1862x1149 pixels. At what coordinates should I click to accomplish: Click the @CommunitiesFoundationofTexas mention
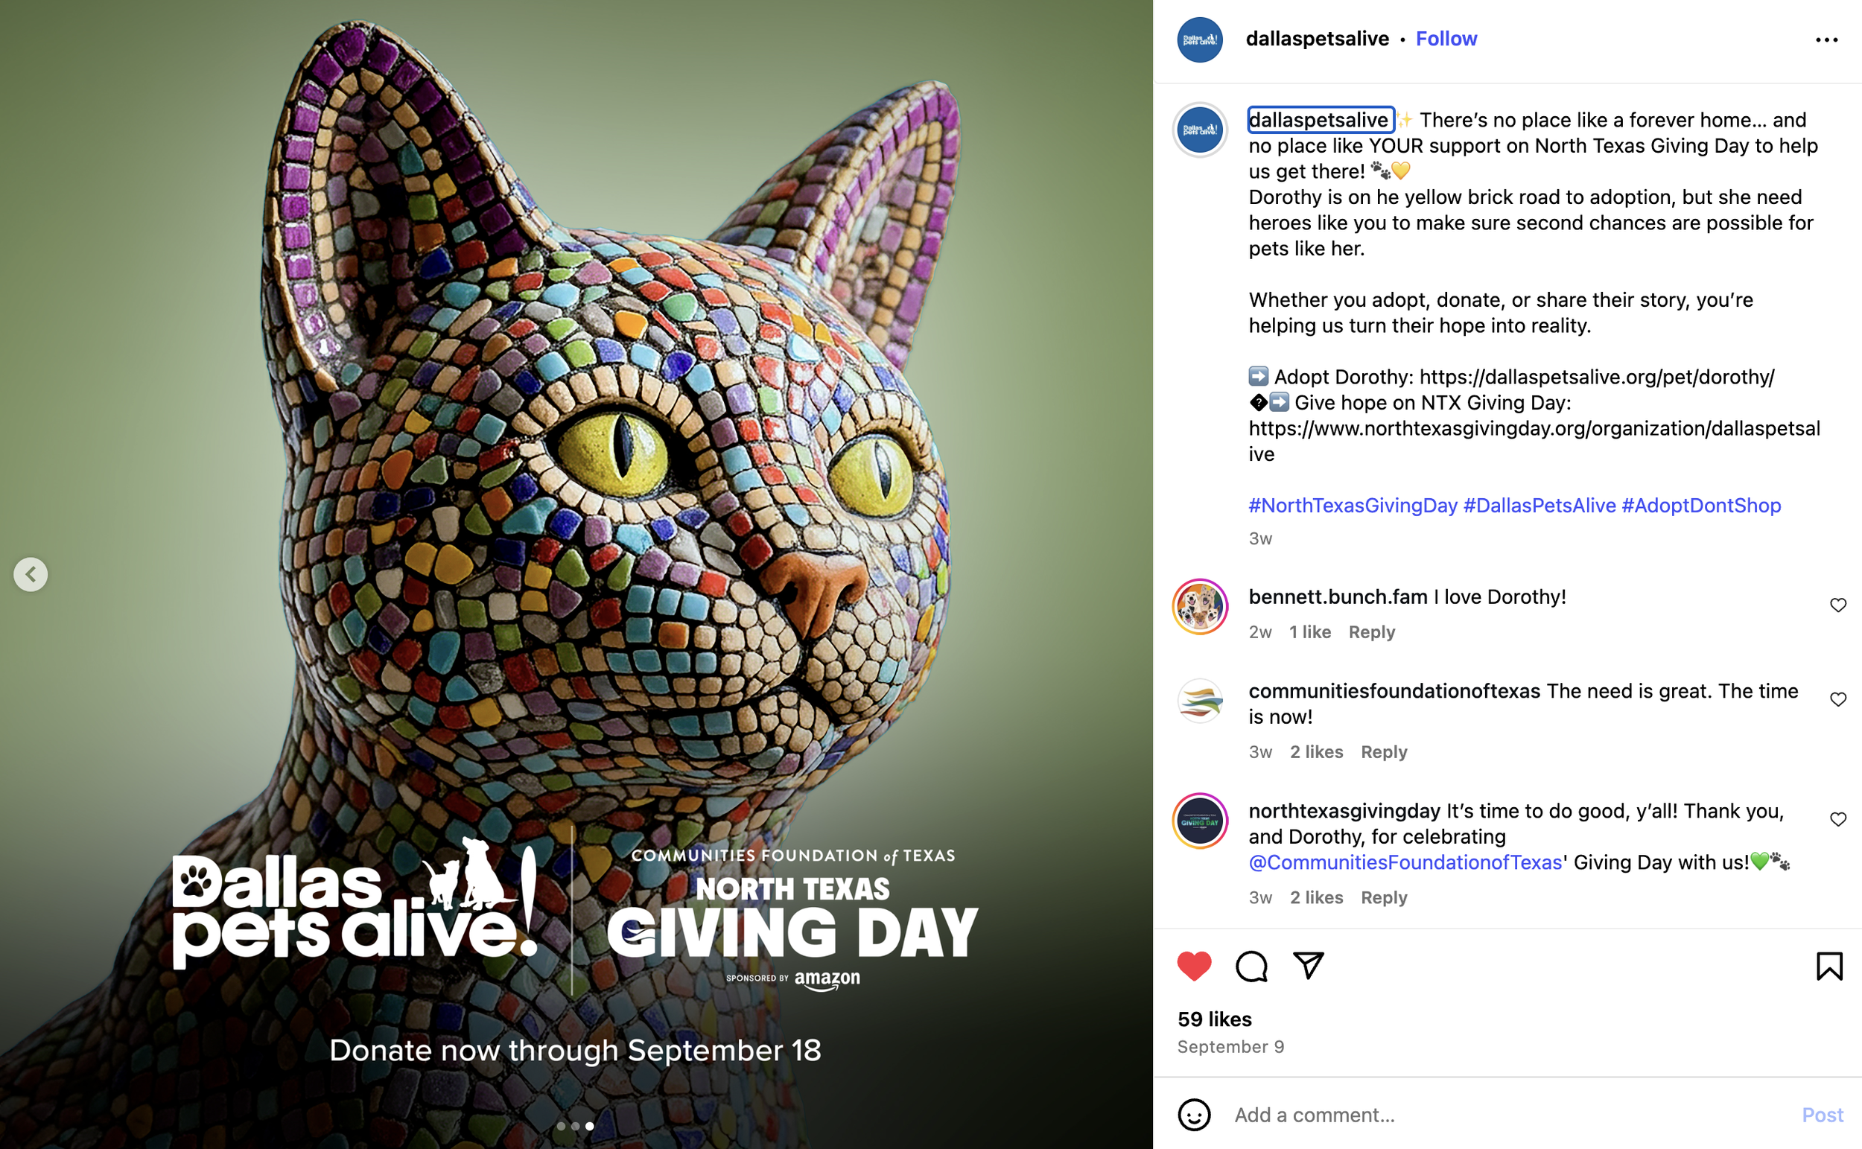[x=1405, y=862]
